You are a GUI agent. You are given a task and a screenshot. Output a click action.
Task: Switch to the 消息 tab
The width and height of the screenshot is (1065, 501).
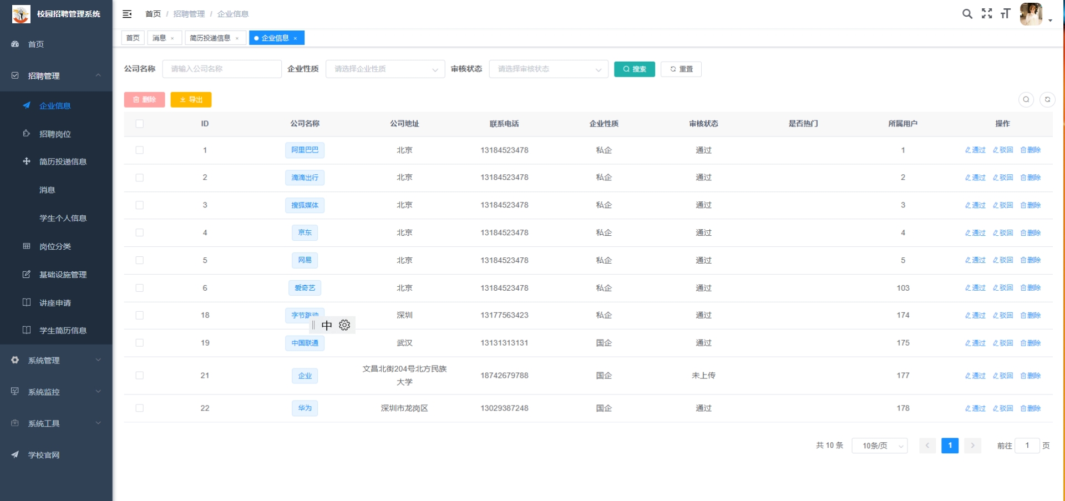click(159, 38)
